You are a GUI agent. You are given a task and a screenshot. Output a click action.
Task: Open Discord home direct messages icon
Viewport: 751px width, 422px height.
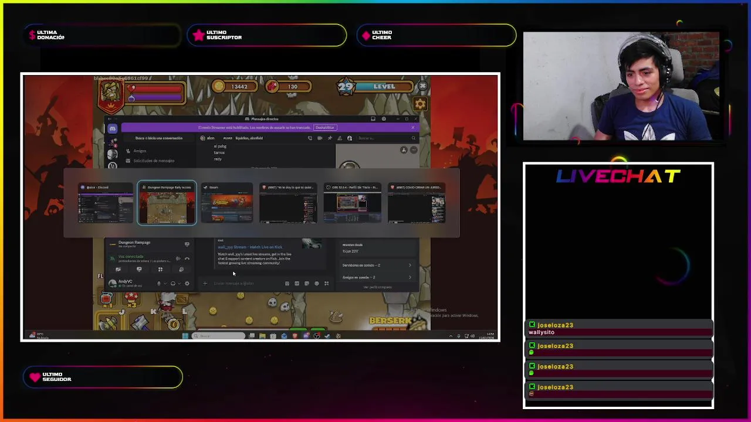click(x=113, y=128)
